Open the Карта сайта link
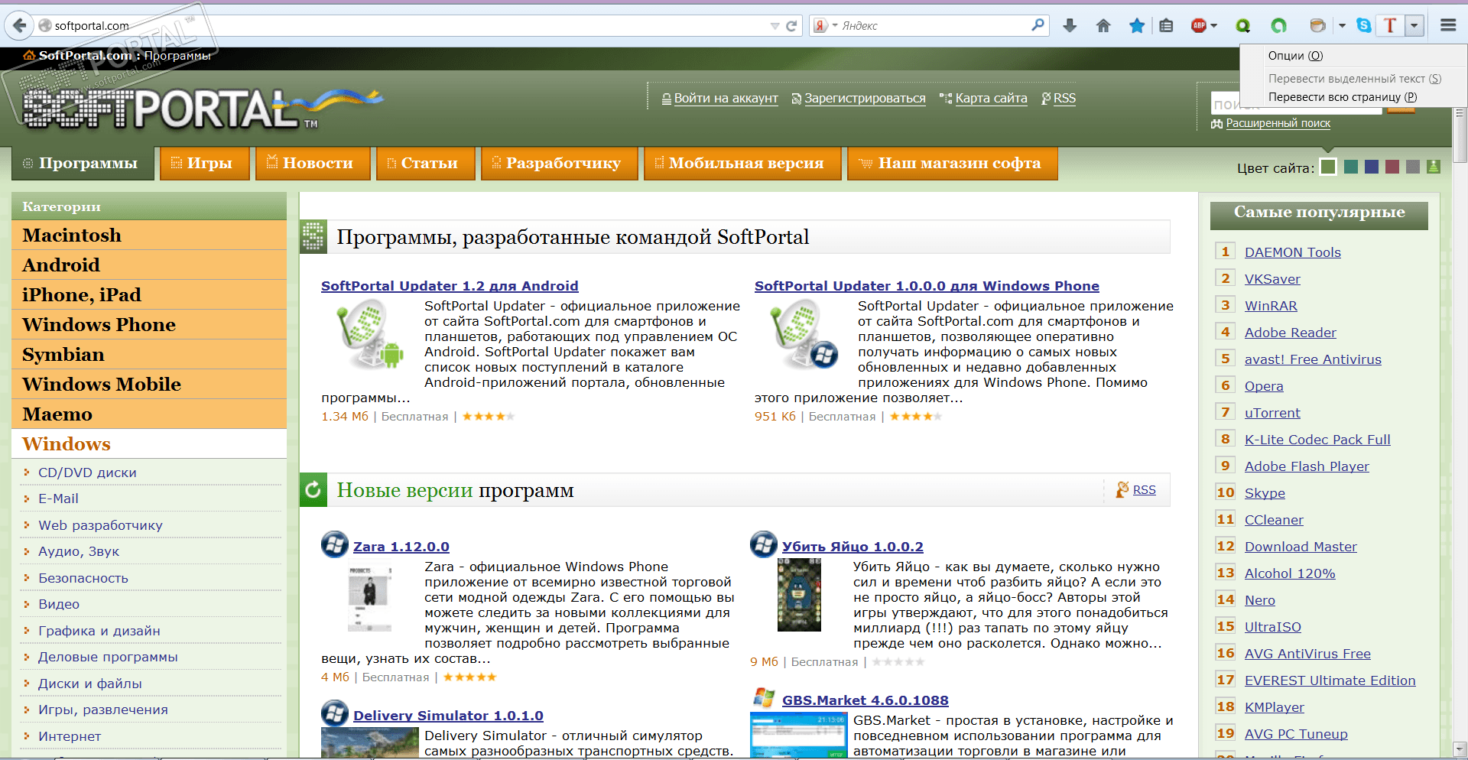The width and height of the screenshot is (1468, 760). point(991,98)
